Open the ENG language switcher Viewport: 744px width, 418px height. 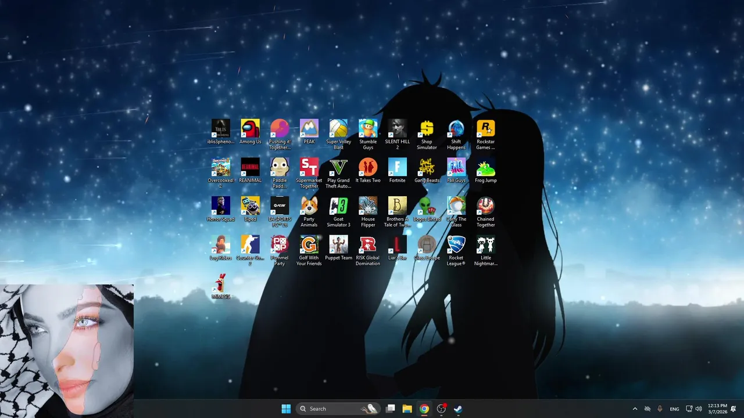click(674, 409)
